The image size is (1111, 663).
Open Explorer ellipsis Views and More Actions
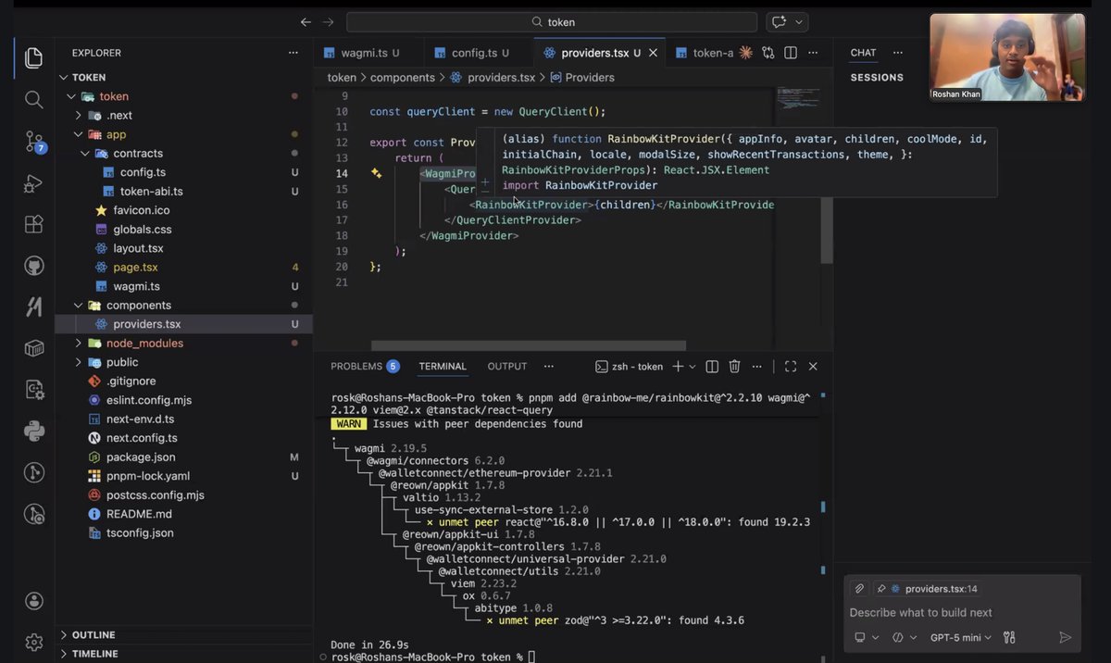[293, 53]
